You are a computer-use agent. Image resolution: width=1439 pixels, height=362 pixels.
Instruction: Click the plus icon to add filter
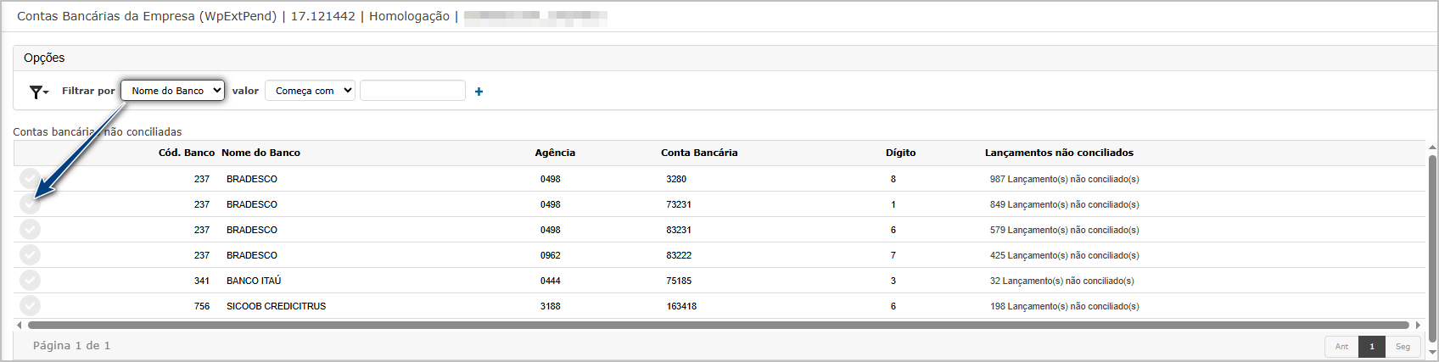tap(479, 92)
